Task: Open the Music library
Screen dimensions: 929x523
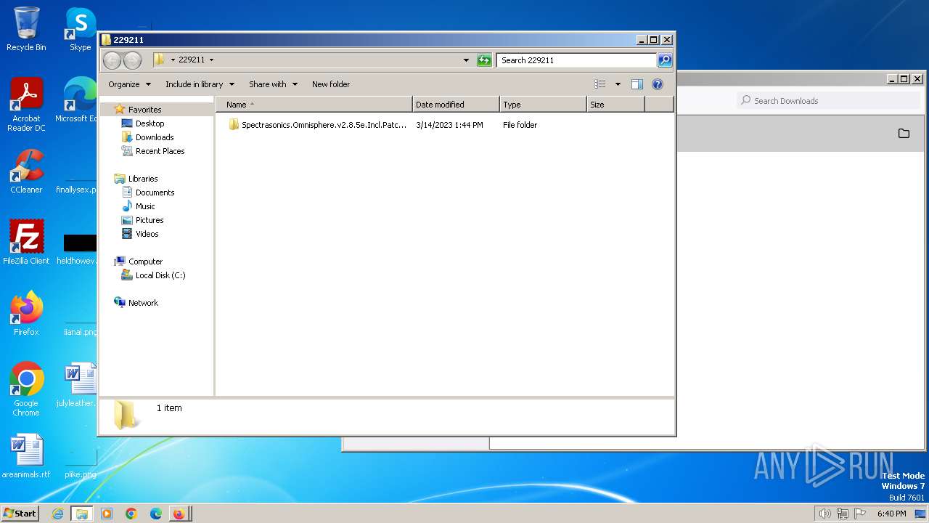Action: [145, 206]
